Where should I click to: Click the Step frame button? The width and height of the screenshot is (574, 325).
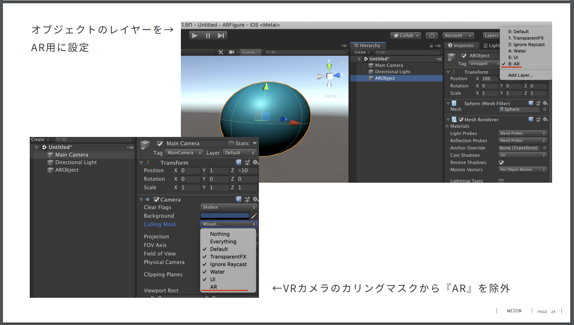221,35
